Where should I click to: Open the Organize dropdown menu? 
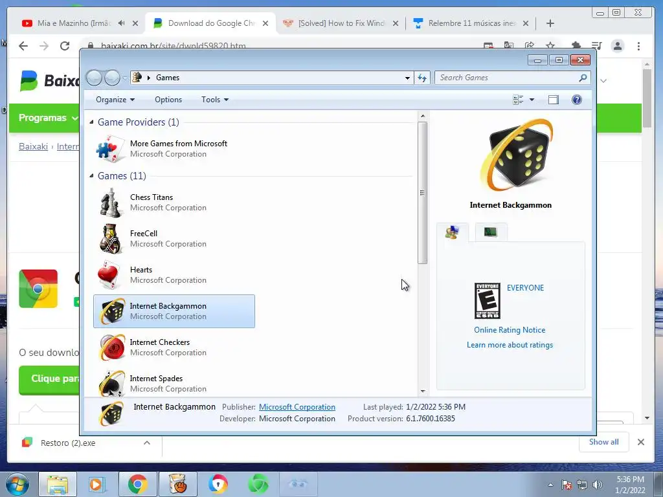pyautogui.click(x=115, y=100)
